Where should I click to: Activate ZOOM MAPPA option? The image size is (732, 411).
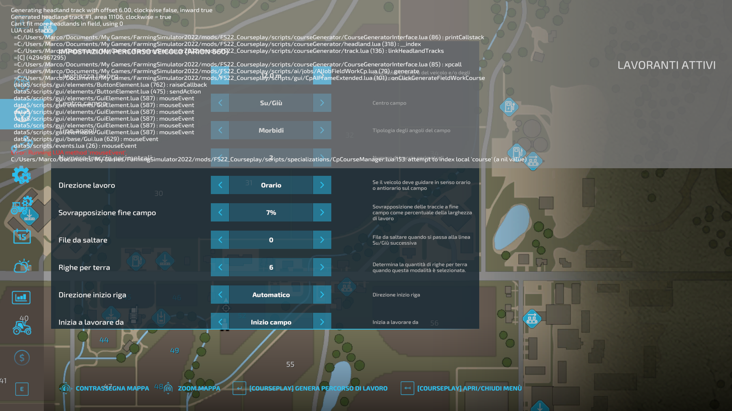[x=199, y=388]
